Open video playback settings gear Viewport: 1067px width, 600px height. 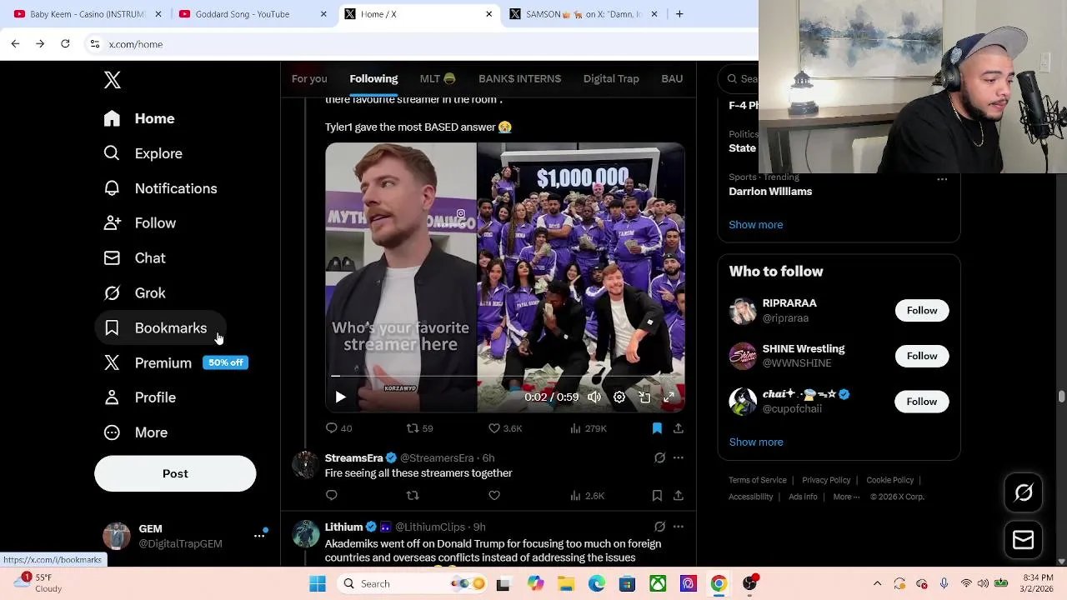click(619, 397)
